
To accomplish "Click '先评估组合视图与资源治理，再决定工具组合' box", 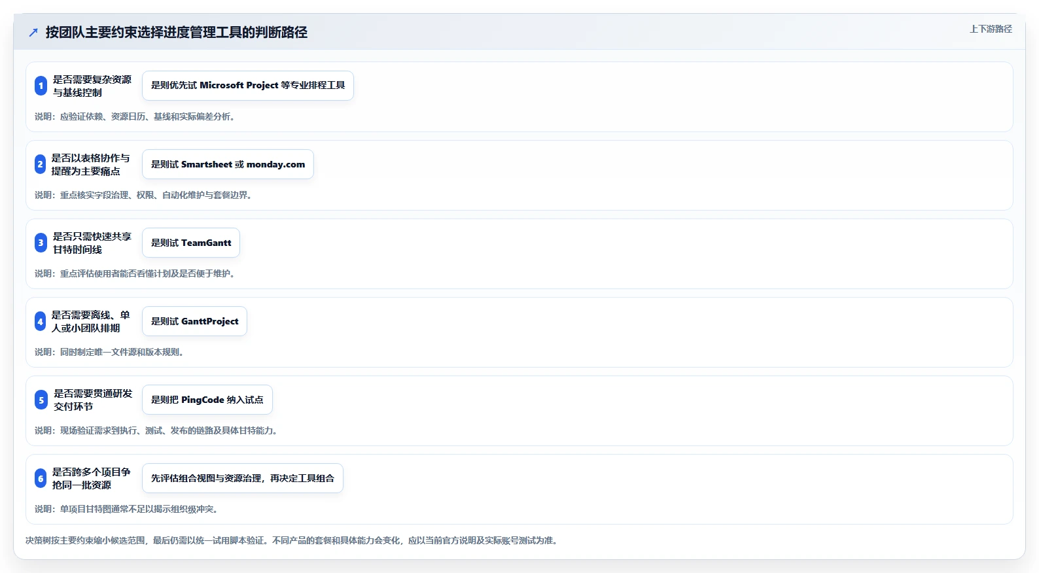I will 243,478.
